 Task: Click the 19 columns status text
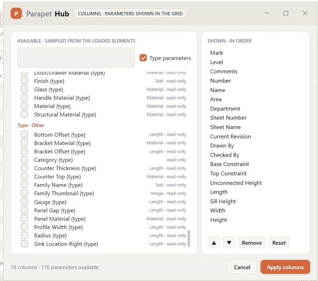[x=55, y=267]
